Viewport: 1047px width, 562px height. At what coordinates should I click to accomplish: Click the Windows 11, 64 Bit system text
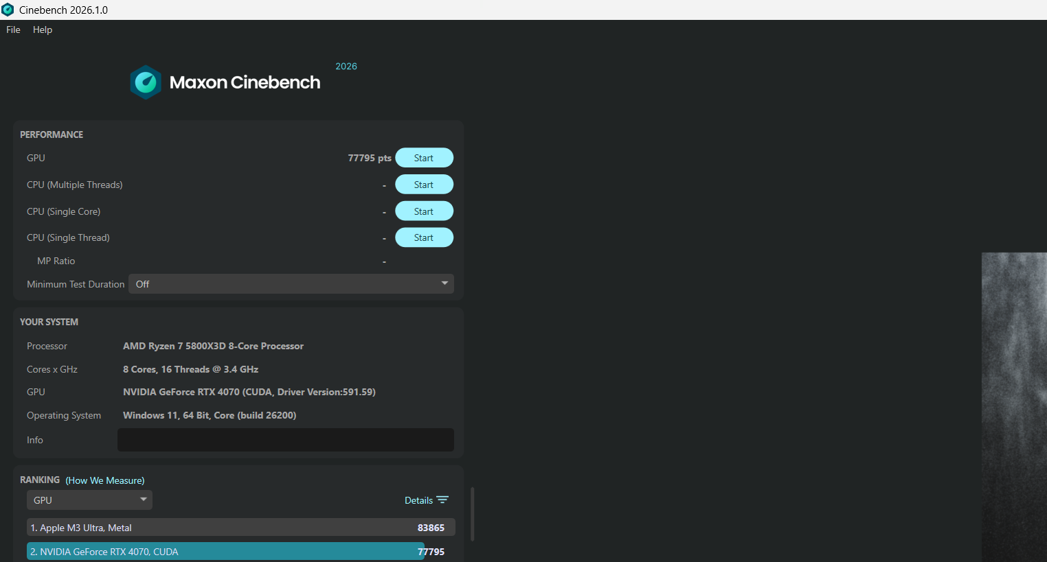(210, 415)
